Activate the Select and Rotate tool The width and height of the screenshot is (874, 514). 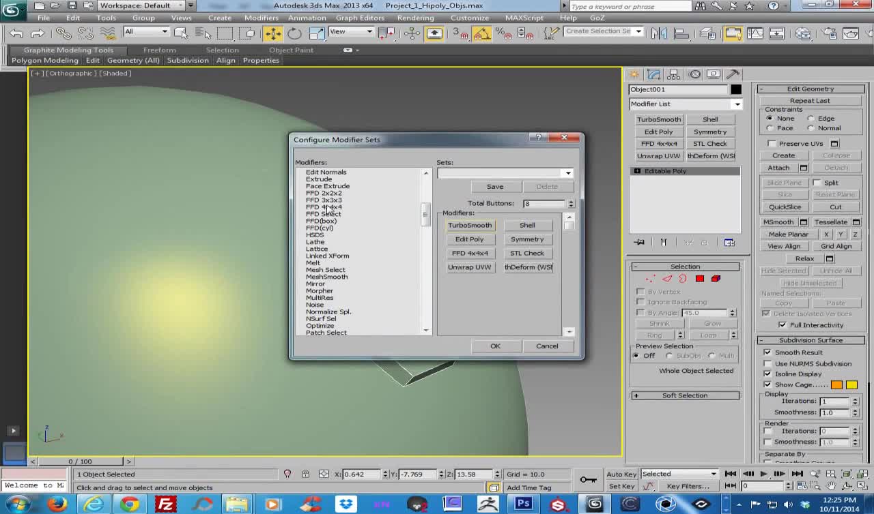tap(294, 33)
